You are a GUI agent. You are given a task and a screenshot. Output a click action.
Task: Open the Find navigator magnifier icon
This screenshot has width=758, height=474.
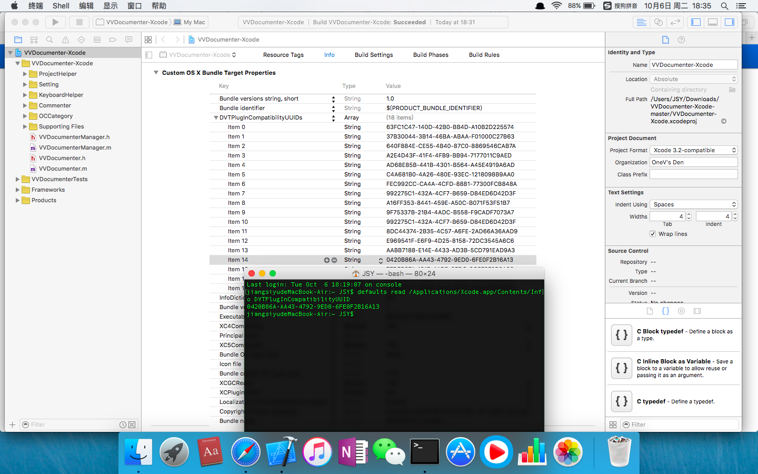(x=49, y=39)
